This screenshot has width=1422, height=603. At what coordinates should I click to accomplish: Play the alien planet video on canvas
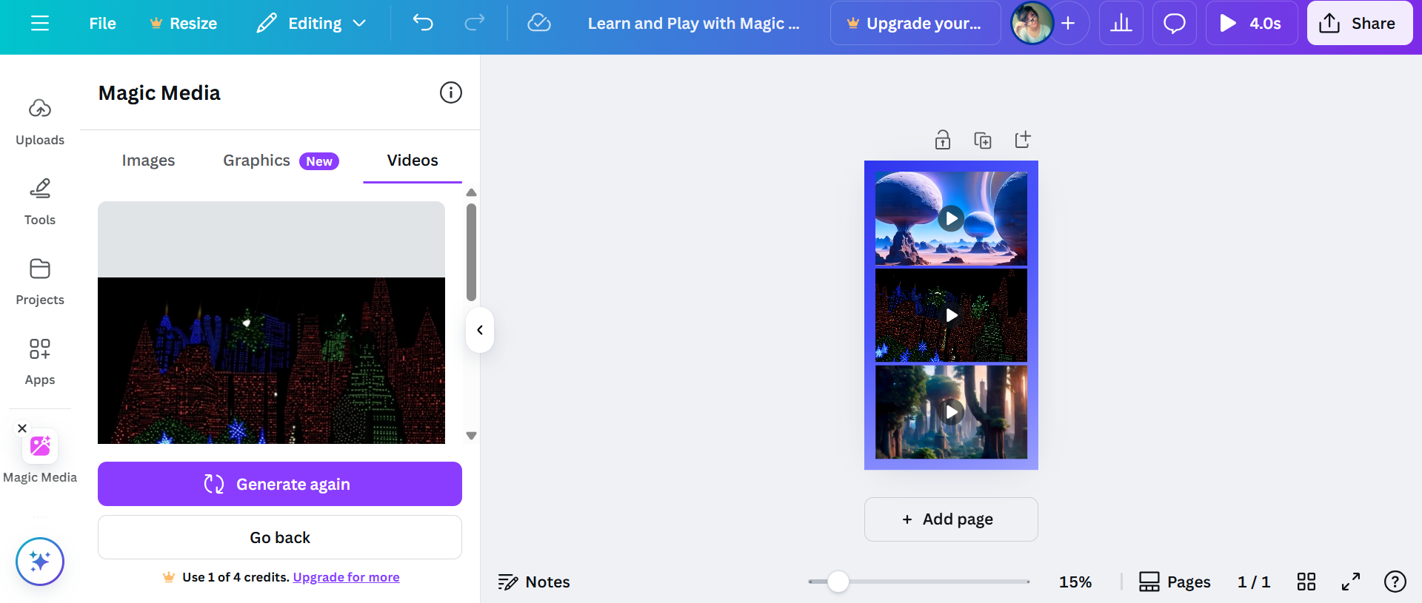(951, 218)
